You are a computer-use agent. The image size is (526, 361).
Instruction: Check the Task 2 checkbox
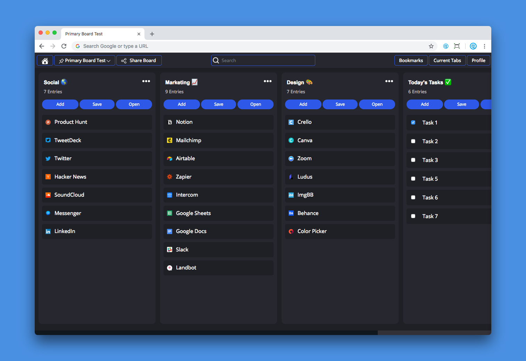point(413,141)
